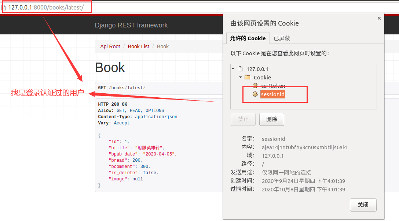
Task: Click the session content value ajea14j1nt0bfhy3cn0sxmbtlljs6ai4
Action: point(304,147)
